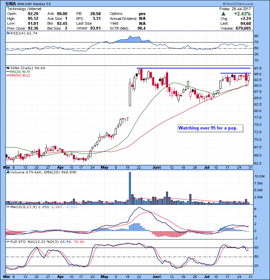Click the stochastic %D value 76.46
Image resolution: width=270 pixels, height=280 pixels.
pyautogui.click(x=79, y=242)
